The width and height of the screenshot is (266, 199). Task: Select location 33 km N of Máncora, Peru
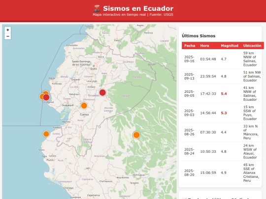[251, 132]
